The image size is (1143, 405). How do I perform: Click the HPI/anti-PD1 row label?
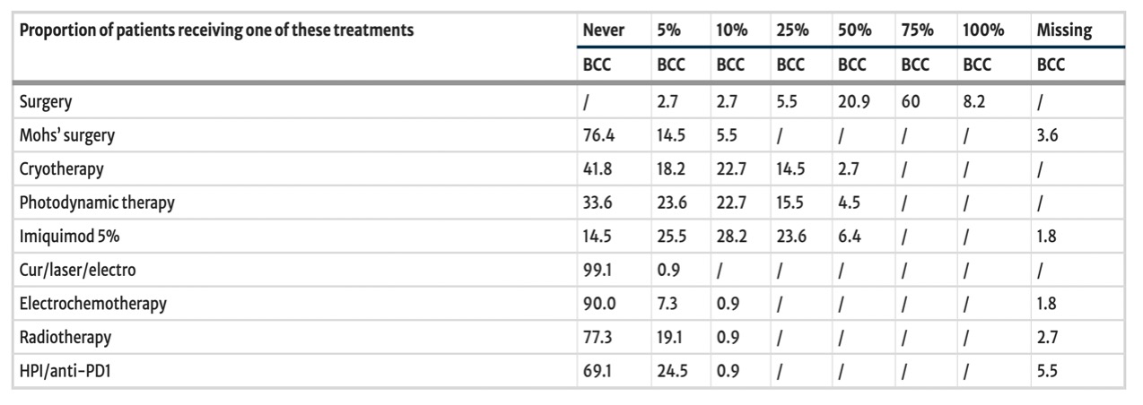68,370
